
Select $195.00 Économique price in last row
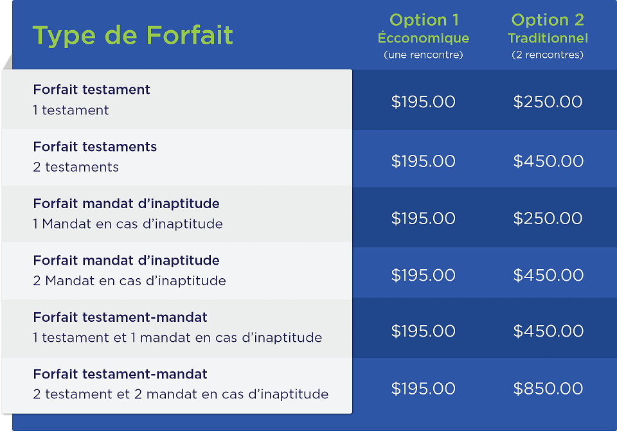pyautogui.click(x=423, y=389)
